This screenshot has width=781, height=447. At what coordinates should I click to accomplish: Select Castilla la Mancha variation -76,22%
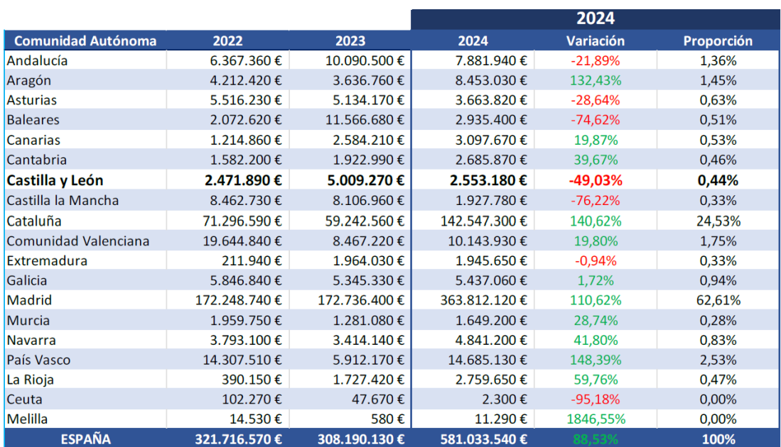595,201
